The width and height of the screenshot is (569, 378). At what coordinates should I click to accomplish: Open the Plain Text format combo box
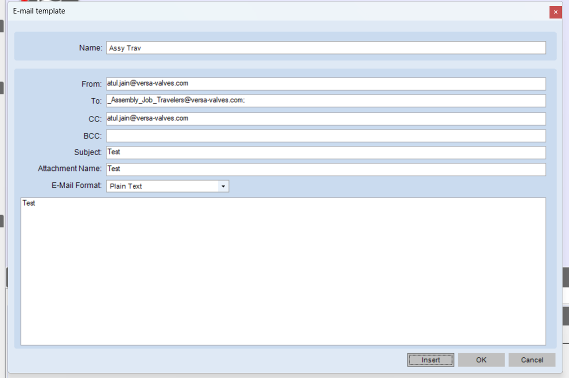167,186
